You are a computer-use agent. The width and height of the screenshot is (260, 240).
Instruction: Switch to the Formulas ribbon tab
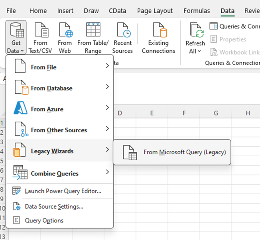tap(197, 11)
